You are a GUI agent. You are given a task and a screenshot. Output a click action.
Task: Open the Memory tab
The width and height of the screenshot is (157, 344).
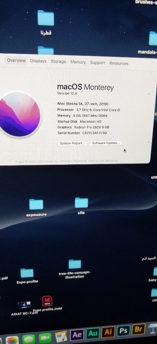(78, 62)
